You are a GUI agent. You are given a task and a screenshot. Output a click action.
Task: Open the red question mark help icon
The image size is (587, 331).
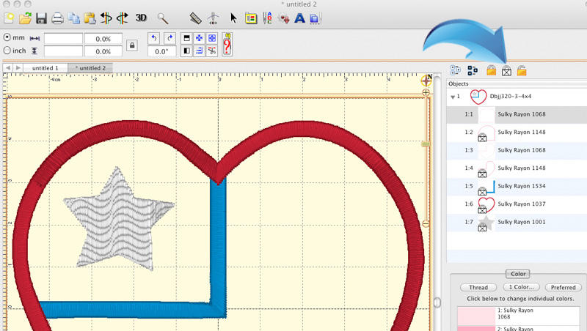227,45
